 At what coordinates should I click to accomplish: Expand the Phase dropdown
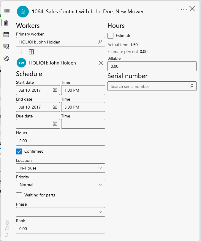[61, 212]
